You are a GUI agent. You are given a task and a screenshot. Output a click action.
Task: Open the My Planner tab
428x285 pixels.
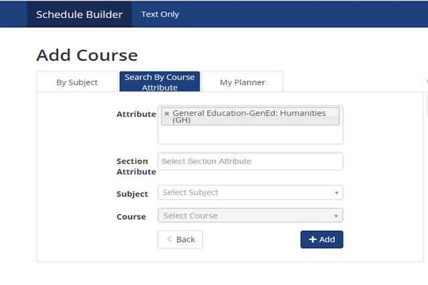pos(242,82)
